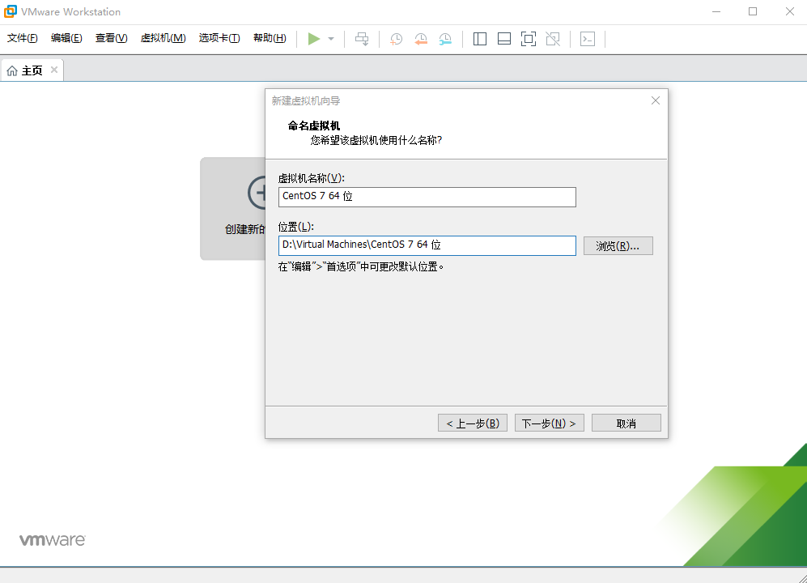Image resolution: width=807 pixels, height=583 pixels.
Task: Click the VMware Workstation title bar logo
Action: tap(11, 11)
